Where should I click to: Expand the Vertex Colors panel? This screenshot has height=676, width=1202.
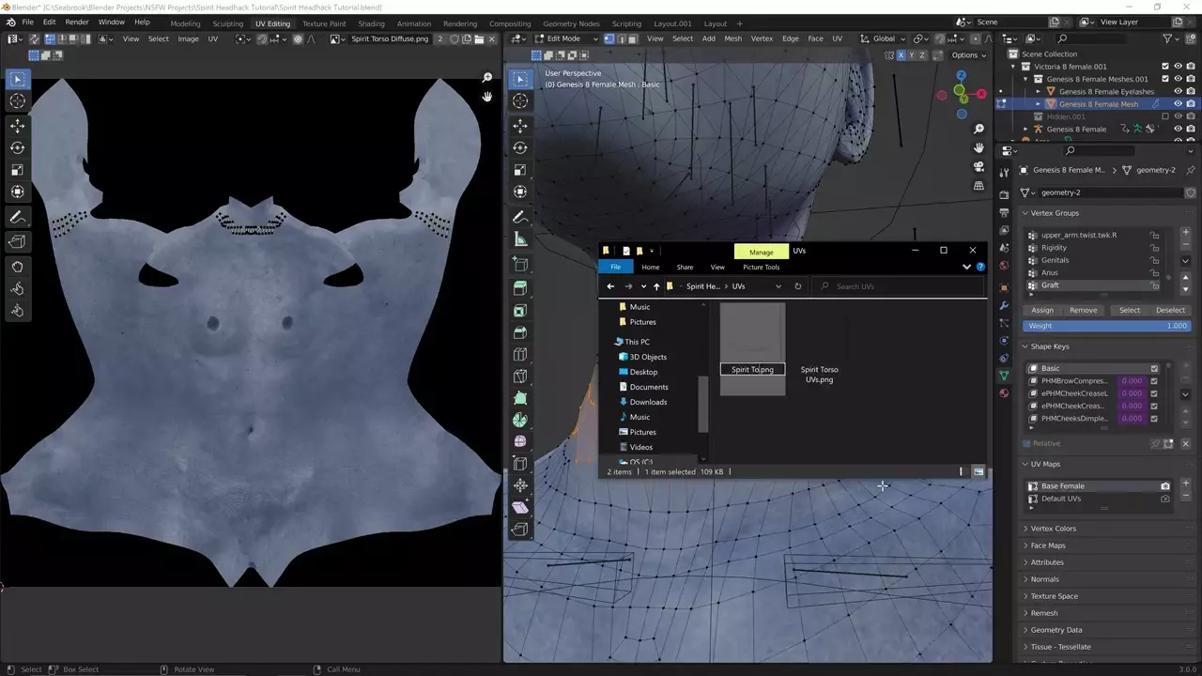[1053, 529]
